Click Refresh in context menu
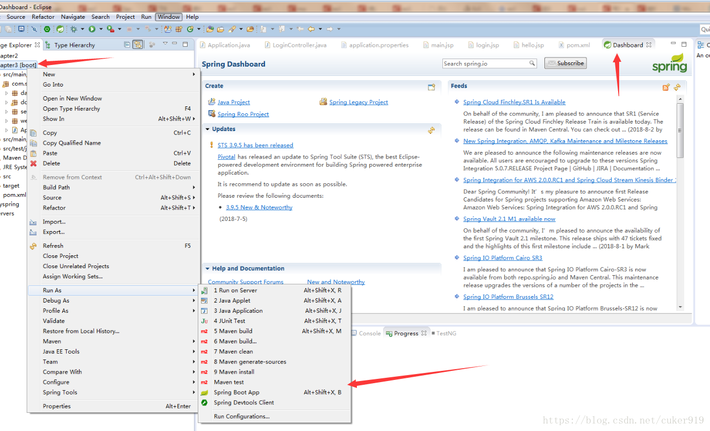710x431 pixels. click(x=113, y=246)
